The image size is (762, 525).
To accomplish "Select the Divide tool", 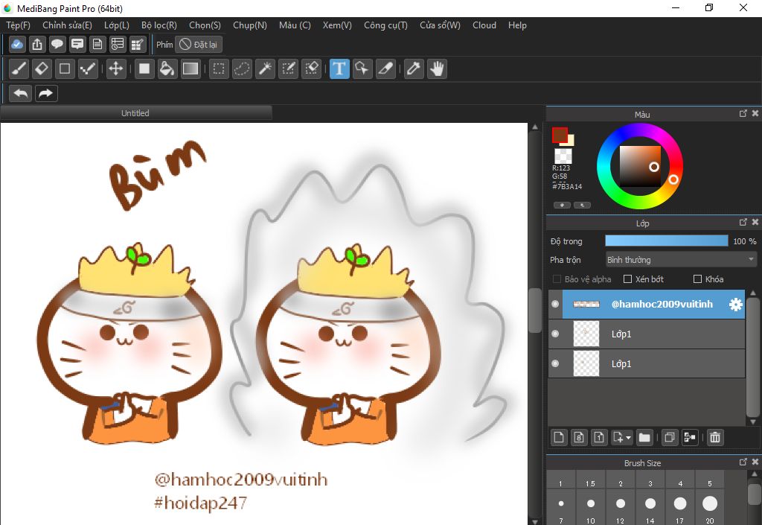I will click(x=385, y=69).
